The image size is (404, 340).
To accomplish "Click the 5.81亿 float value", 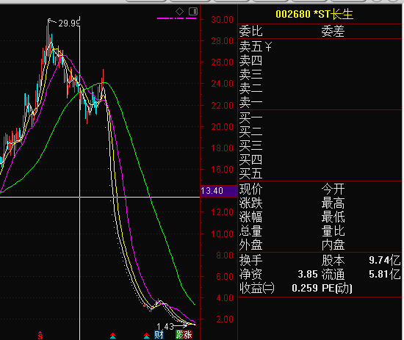I will pyautogui.click(x=385, y=275).
